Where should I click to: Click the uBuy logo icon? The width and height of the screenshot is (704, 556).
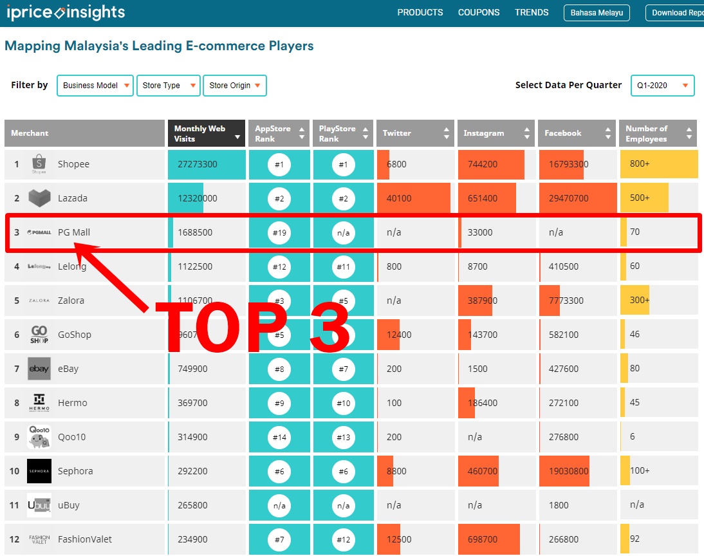(39, 505)
